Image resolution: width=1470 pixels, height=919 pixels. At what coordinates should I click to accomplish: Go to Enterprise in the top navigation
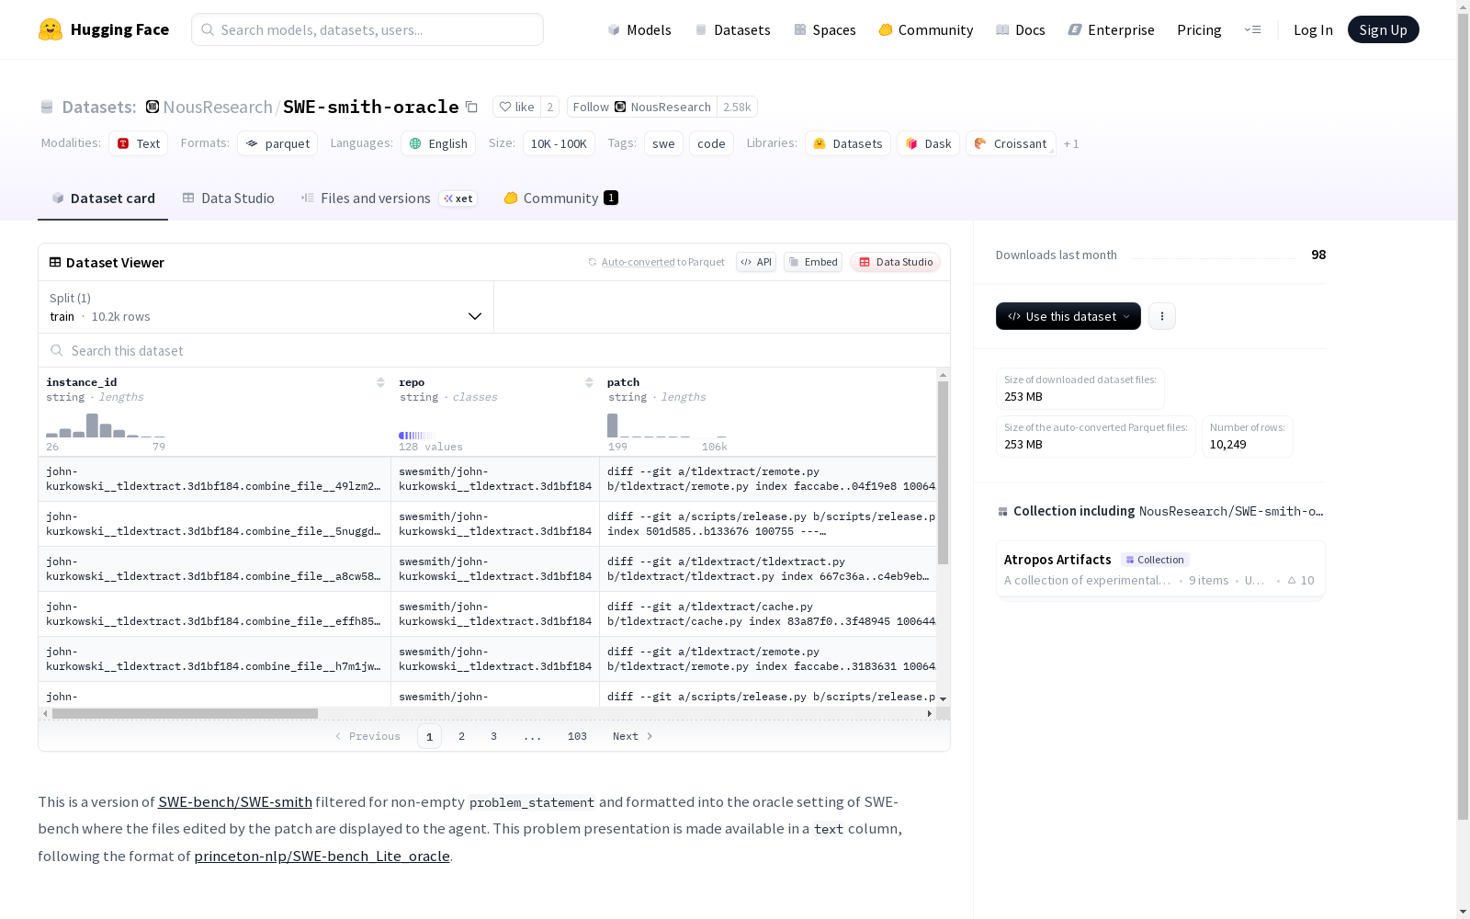pyautogui.click(x=1112, y=29)
